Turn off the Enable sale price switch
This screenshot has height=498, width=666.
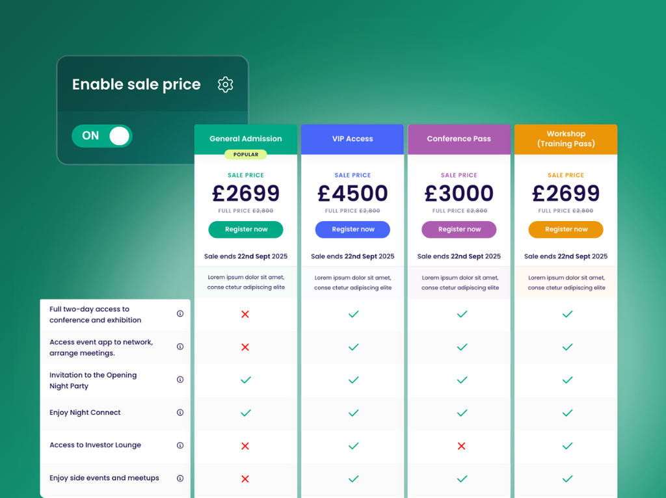[102, 136]
